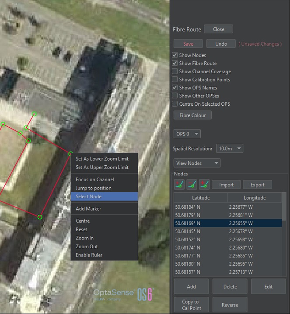The image size is (290, 314).
Task: Select row with latitude 50.68177° N
Action: pyautogui.click(x=228, y=256)
